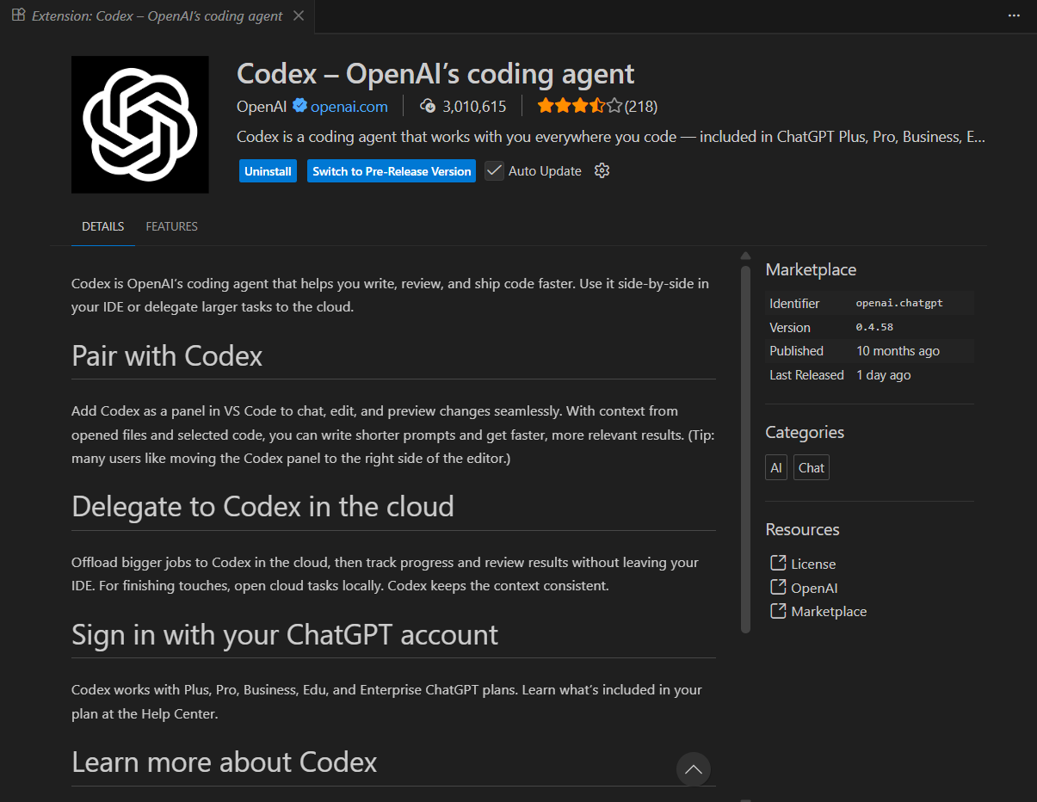The image size is (1037, 802).
Task: Click the Resources section heading
Action: point(802,529)
